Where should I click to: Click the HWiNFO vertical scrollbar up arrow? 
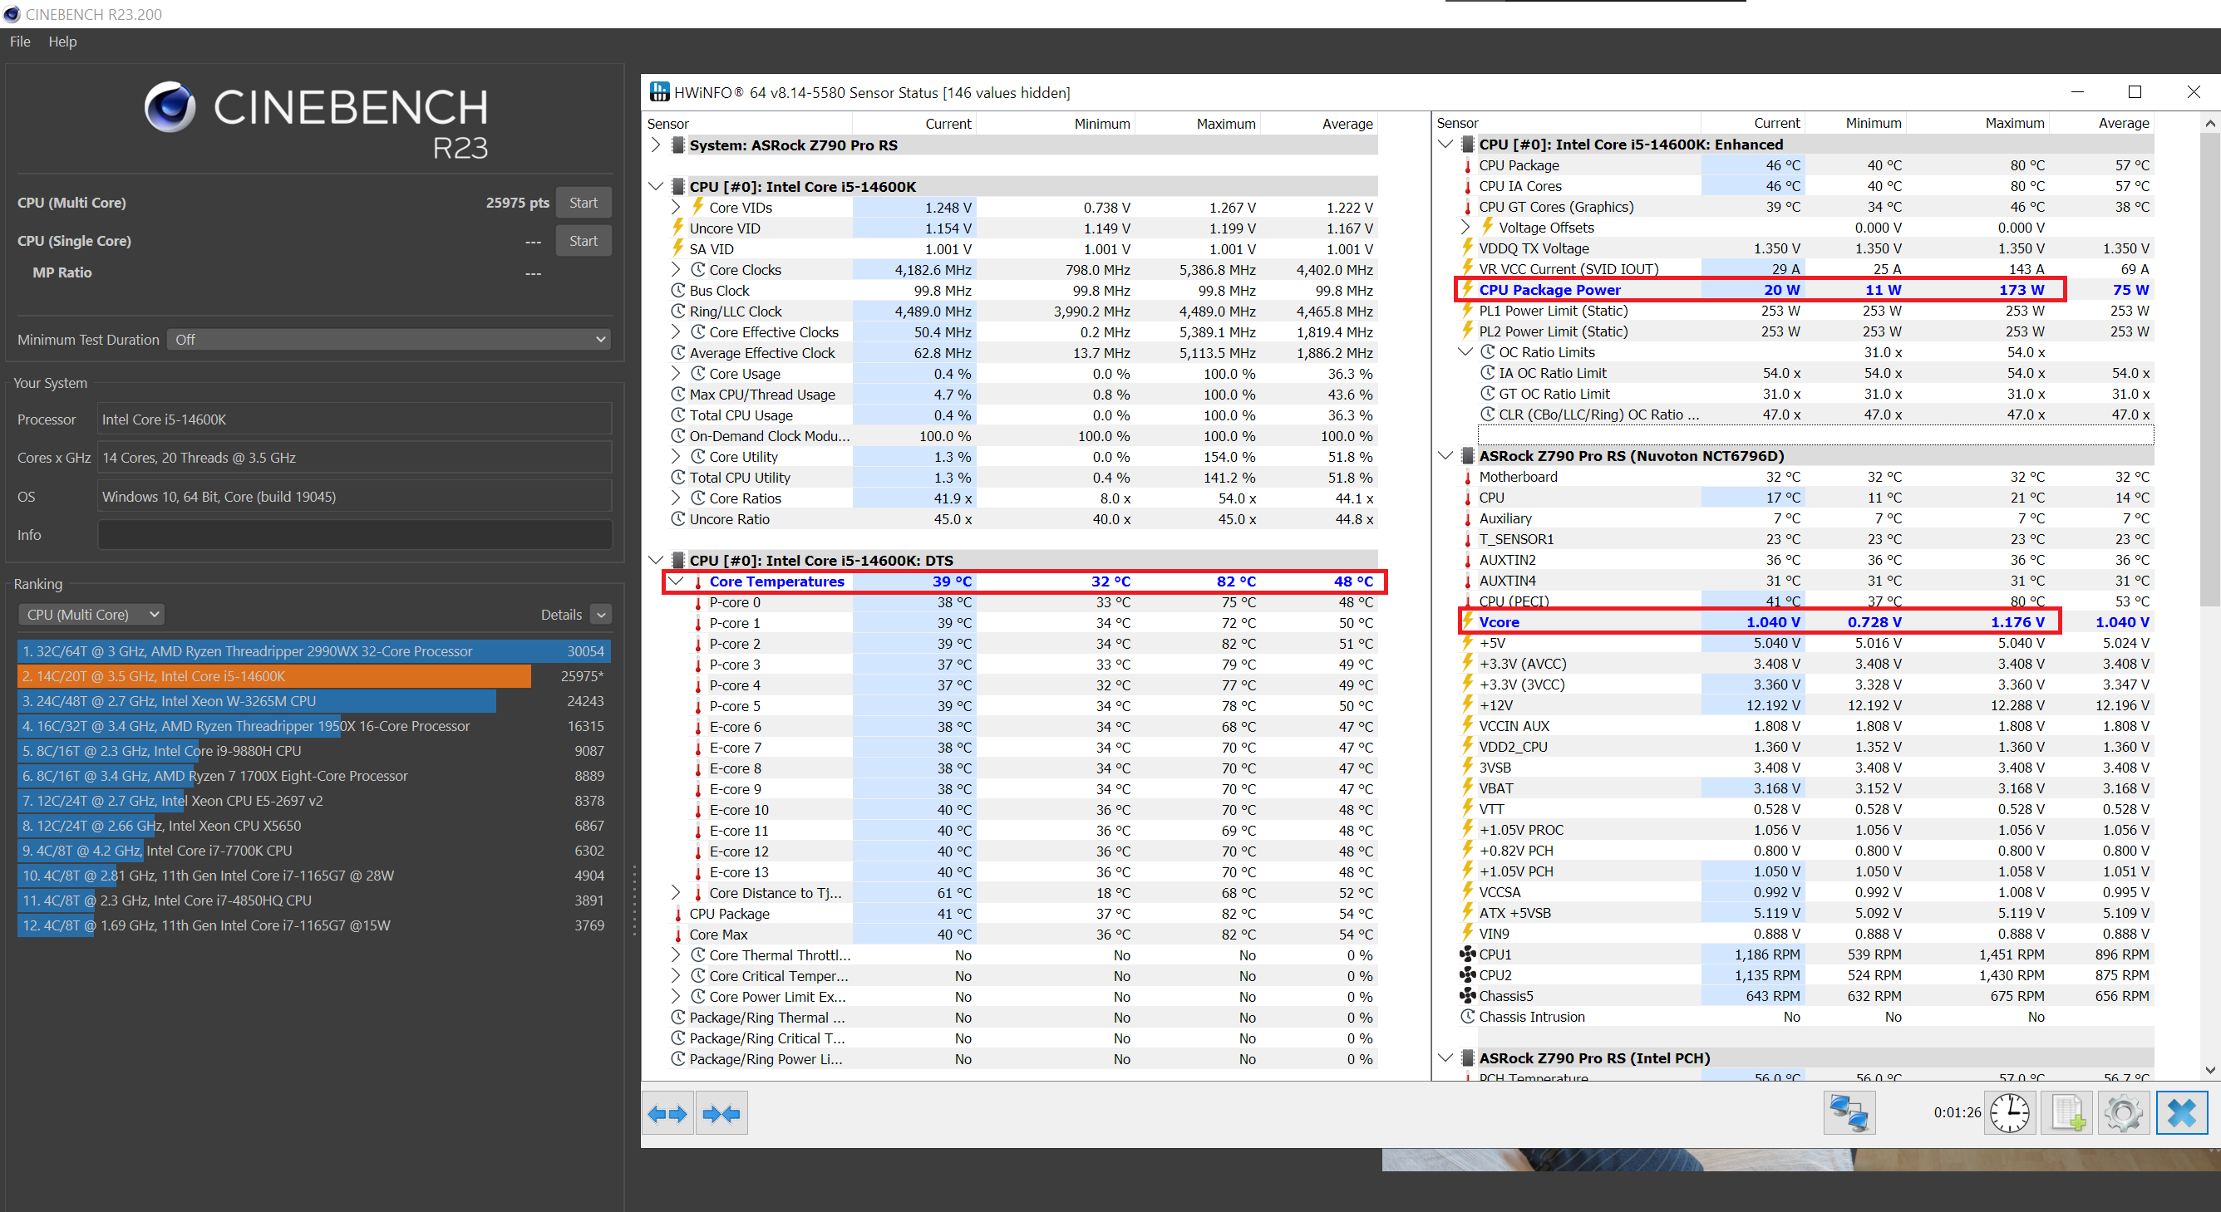tap(2210, 123)
